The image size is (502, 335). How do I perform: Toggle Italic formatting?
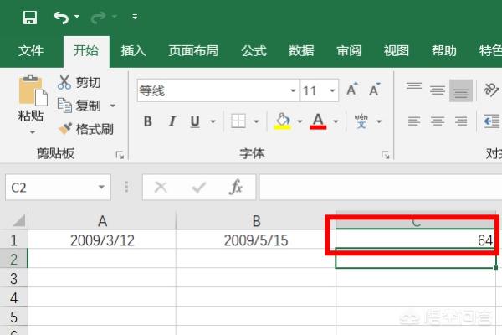172,121
